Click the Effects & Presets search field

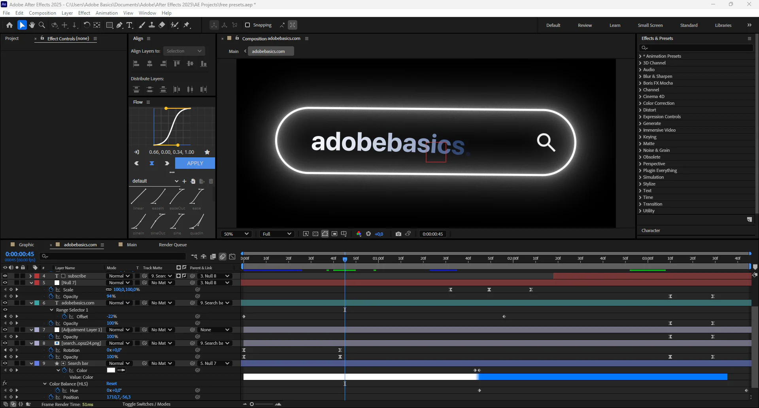pos(696,47)
